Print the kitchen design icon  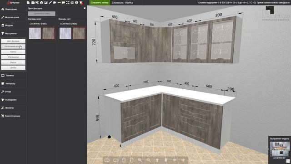coord(41,3)
